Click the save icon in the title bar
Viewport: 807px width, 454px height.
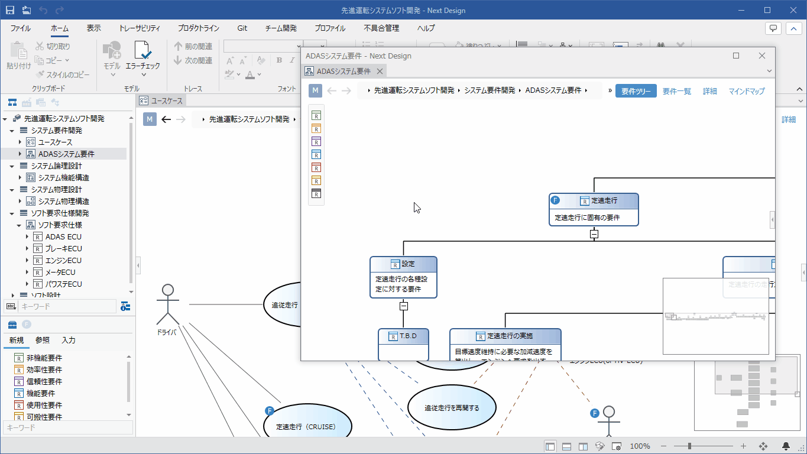(10, 10)
